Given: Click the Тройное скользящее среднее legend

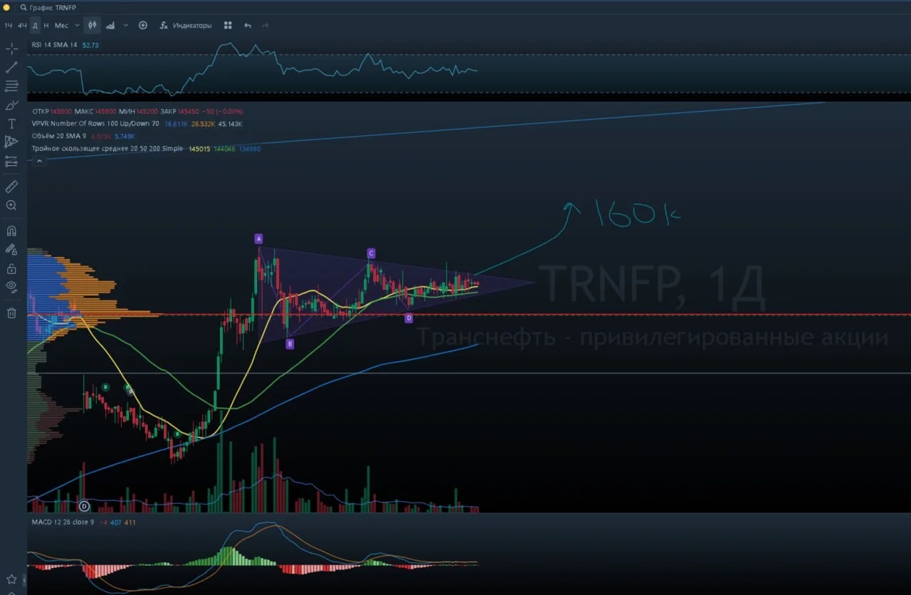Looking at the screenshot, I should click(107, 148).
